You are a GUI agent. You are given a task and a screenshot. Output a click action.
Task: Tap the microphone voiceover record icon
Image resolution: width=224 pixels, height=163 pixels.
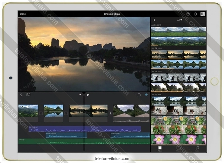click(21, 95)
